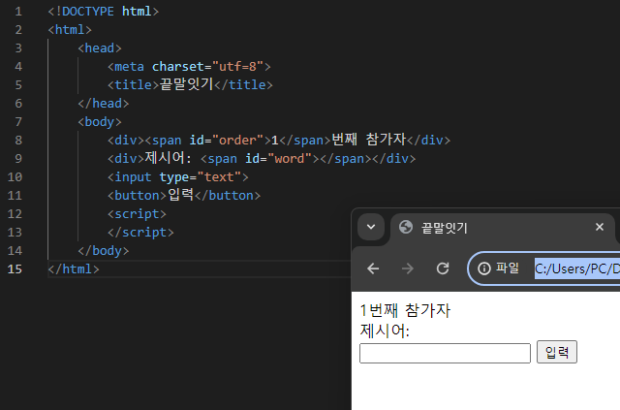The height and width of the screenshot is (410, 620).
Task: Click line number 1 in the editor
Action: pos(18,12)
